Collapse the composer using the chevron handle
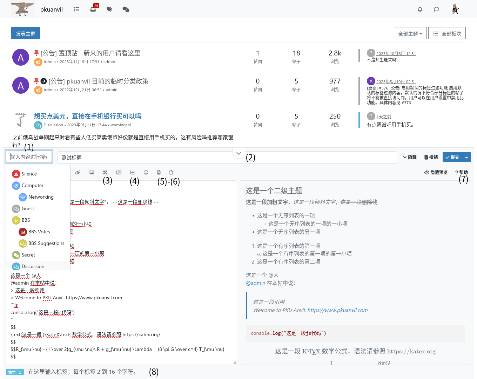The width and height of the screenshot is (477, 379). [238, 153]
